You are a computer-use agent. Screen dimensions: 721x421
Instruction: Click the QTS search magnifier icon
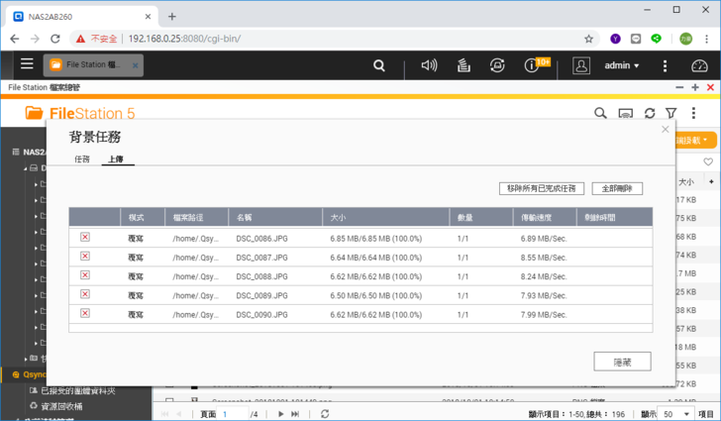pyautogui.click(x=379, y=65)
